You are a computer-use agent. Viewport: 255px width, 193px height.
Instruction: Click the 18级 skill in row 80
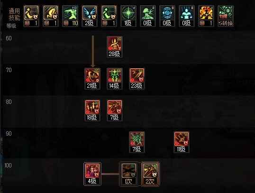92,110
